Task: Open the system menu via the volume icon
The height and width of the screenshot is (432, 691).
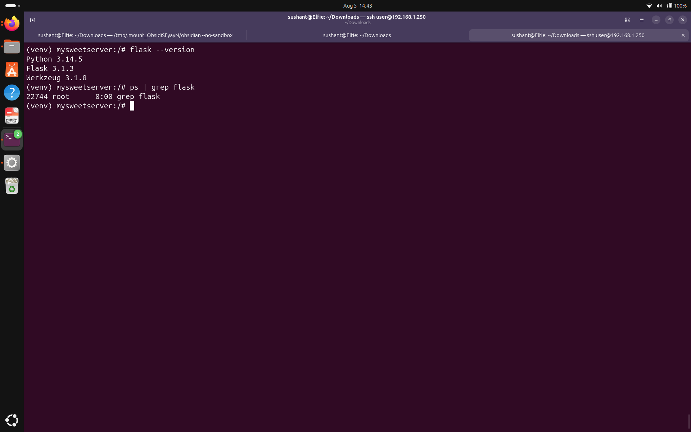Action: 659,6
